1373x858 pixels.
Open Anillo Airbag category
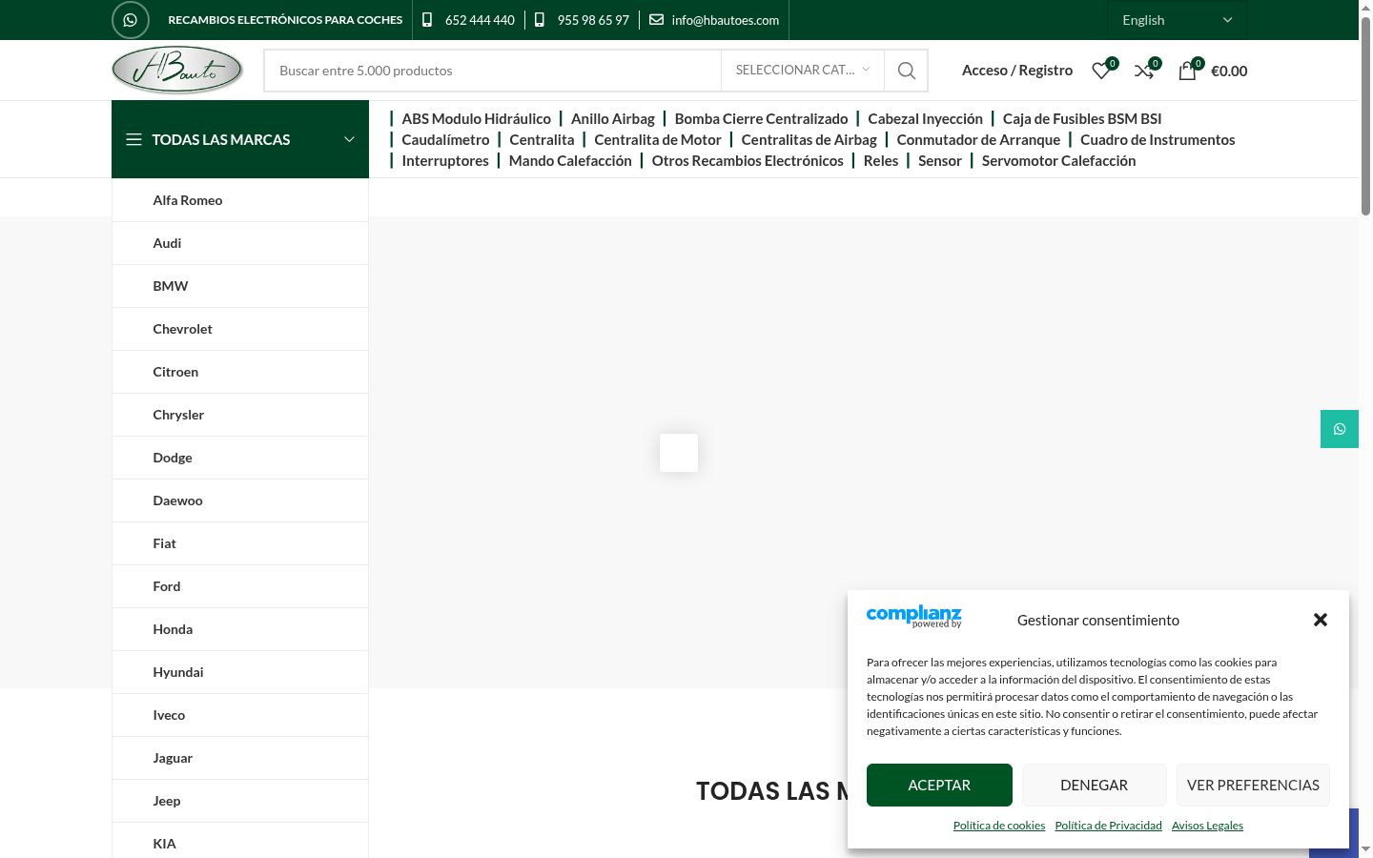tap(613, 118)
